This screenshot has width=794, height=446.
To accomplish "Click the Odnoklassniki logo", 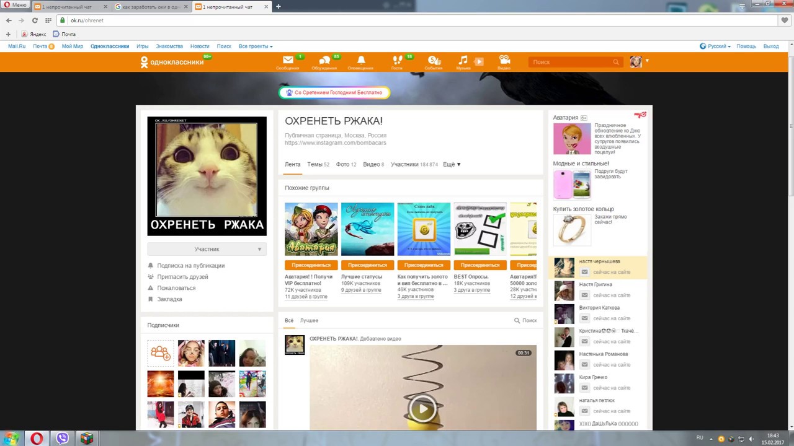I will coord(172,62).
